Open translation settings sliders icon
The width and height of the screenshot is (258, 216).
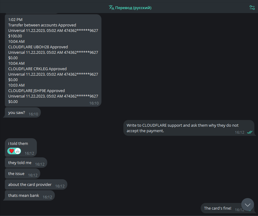[x=252, y=8]
